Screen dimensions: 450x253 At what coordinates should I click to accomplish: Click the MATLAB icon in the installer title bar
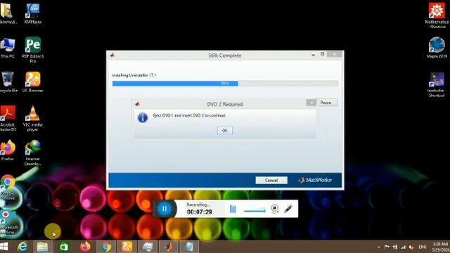point(112,55)
